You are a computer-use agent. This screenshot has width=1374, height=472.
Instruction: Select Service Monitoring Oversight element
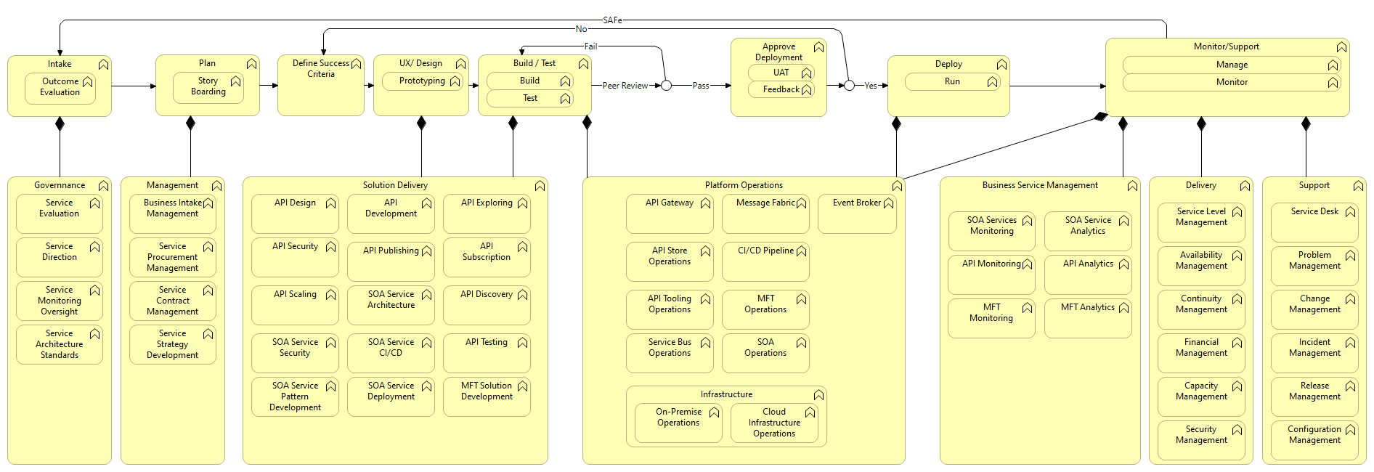tap(60, 301)
